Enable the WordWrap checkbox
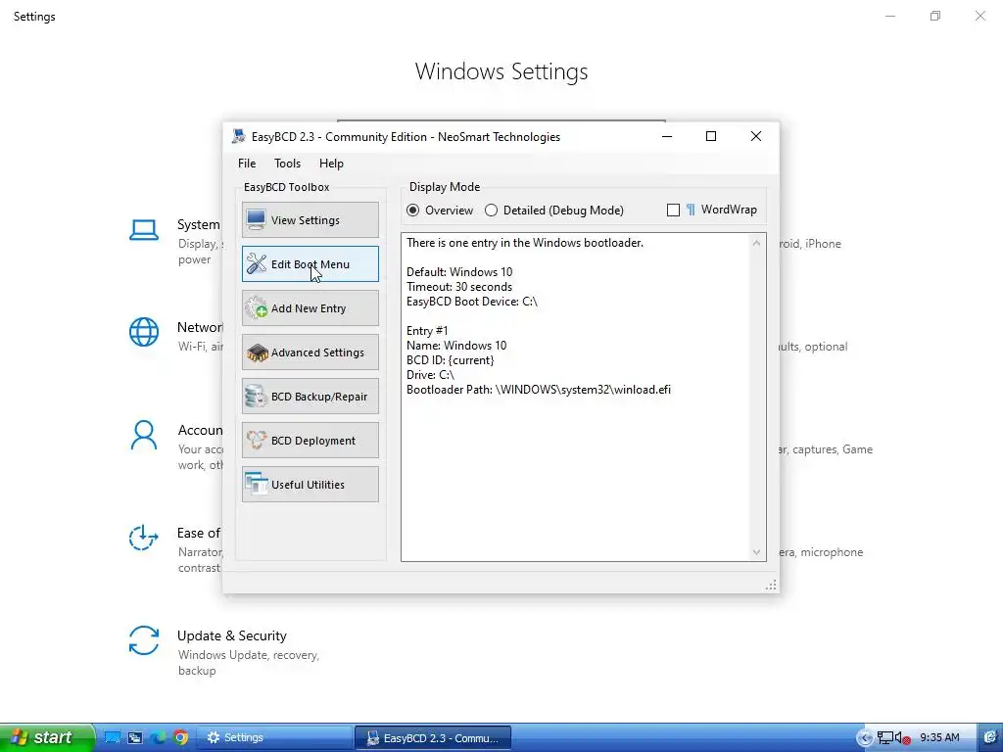 (x=673, y=210)
